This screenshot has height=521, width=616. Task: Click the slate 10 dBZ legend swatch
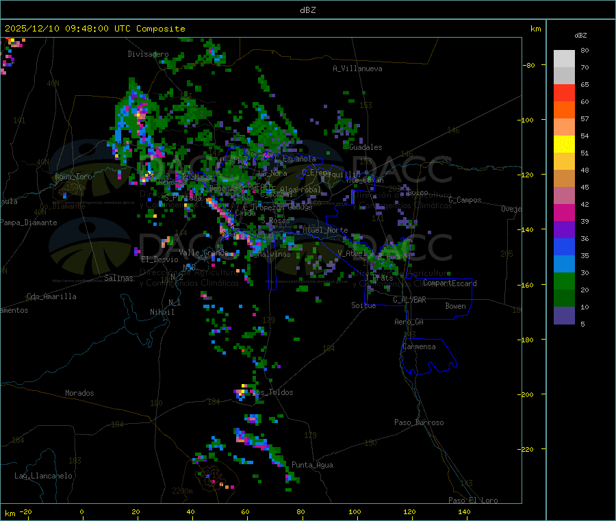(x=564, y=315)
